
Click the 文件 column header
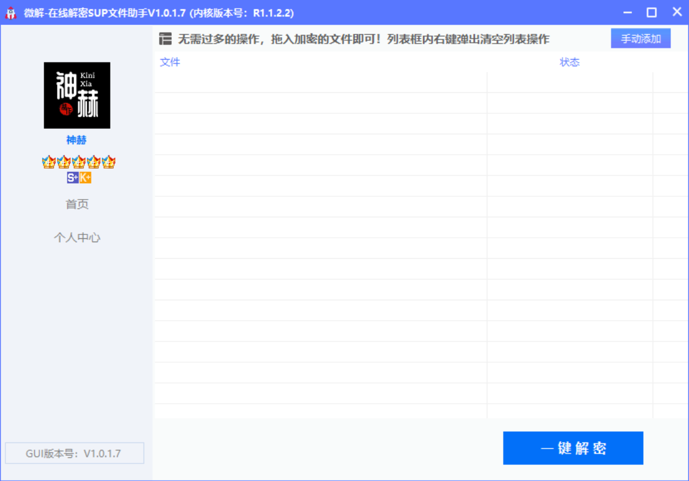tap(170, 62)
